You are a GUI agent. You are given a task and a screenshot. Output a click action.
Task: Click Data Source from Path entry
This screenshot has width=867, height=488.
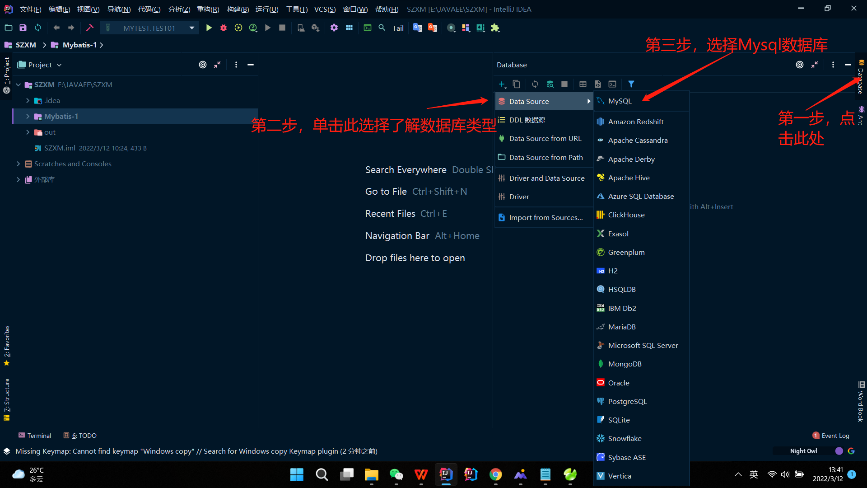coord(544,157)
